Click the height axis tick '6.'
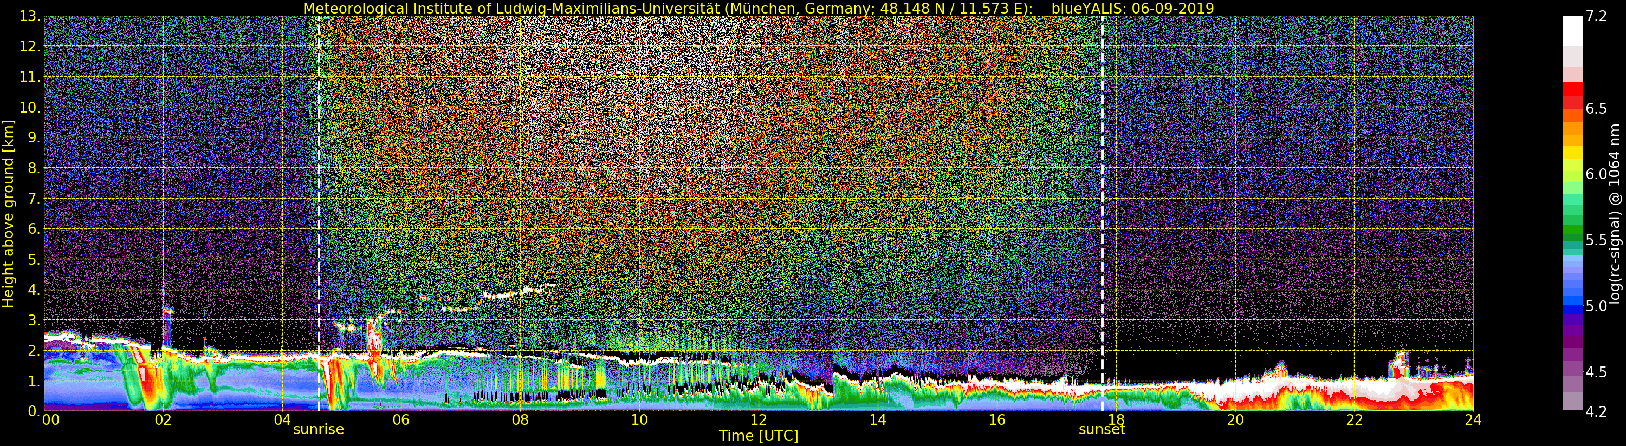 34,229
